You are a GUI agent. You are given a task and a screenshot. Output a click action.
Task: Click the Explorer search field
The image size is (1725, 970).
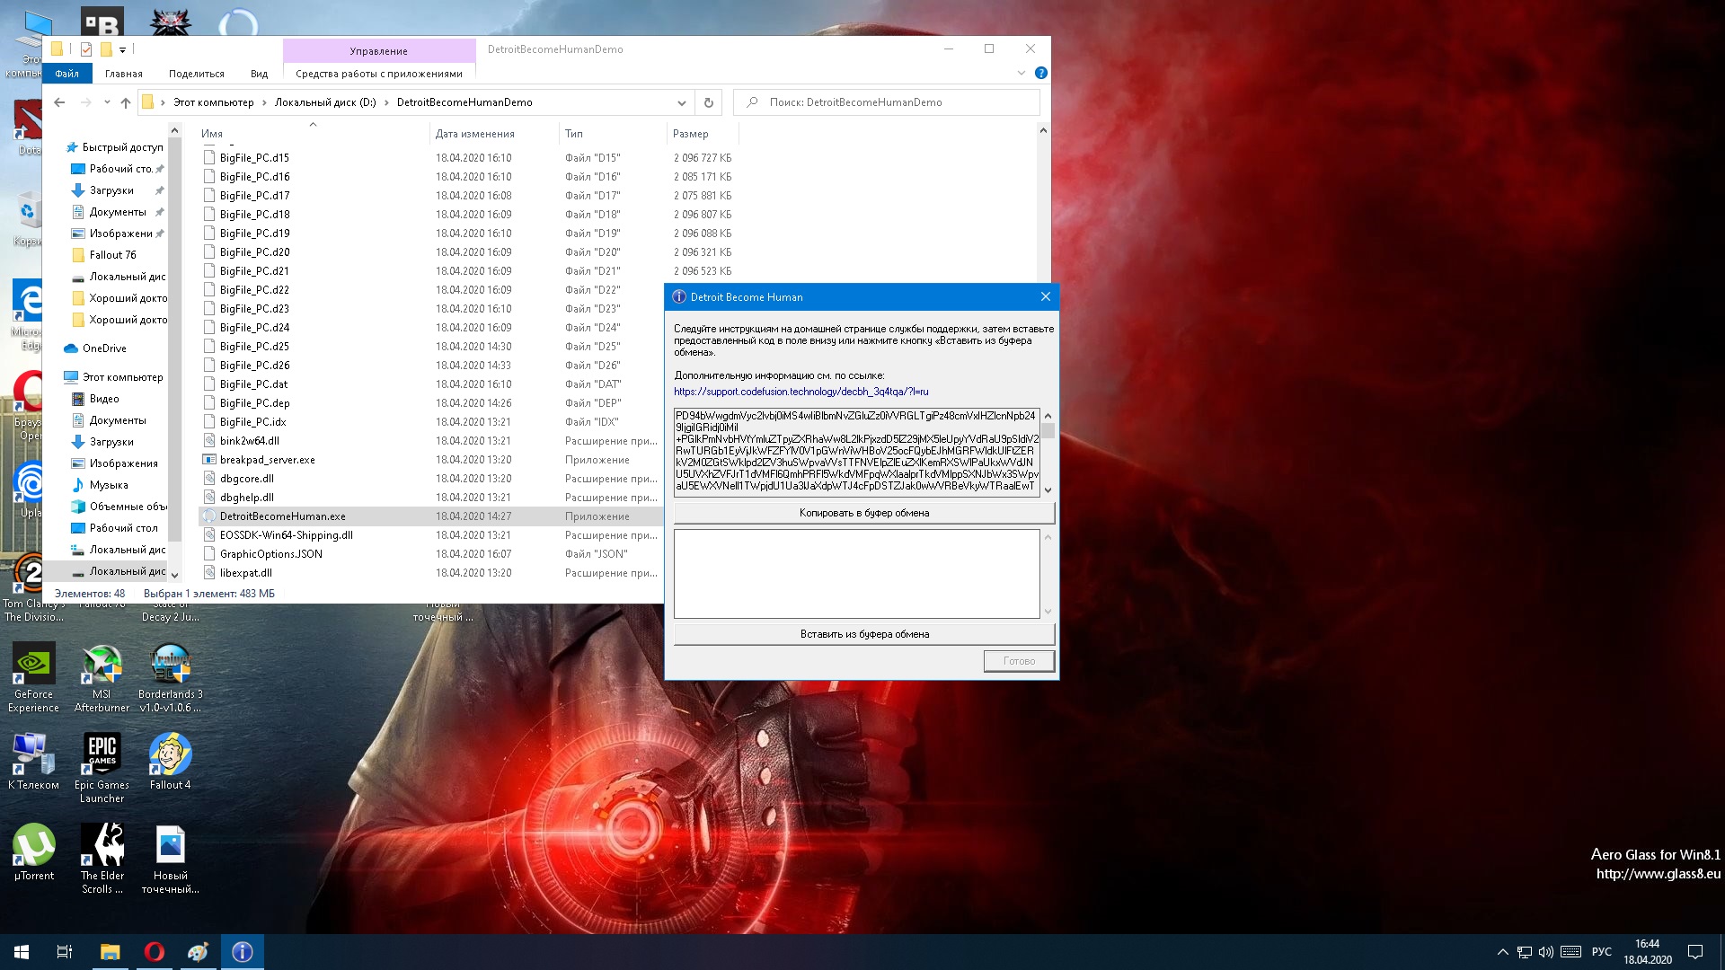point(886,102)
